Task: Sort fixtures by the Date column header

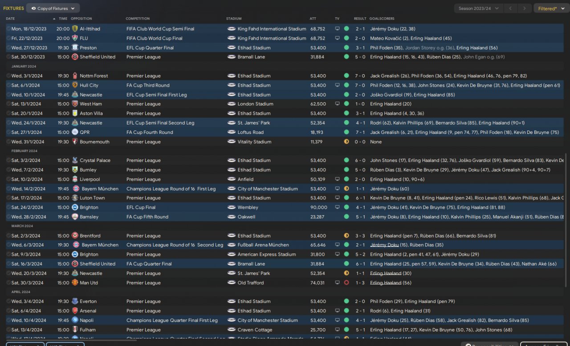Action: (10, 19)
